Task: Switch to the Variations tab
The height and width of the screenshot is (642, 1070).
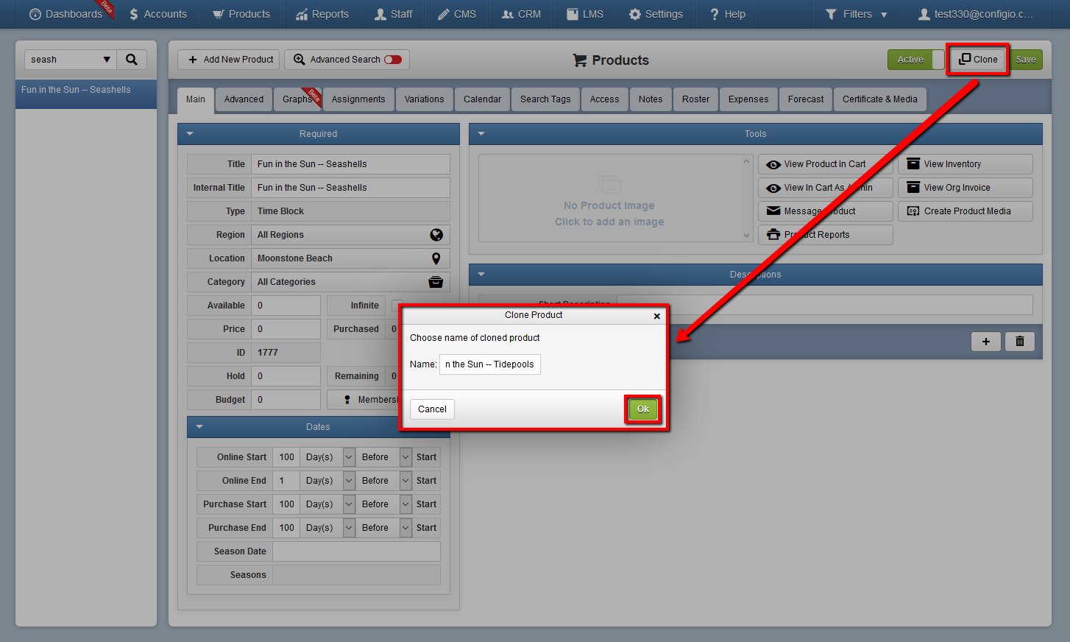Action: pyautogui.click(x=425, y=99)
